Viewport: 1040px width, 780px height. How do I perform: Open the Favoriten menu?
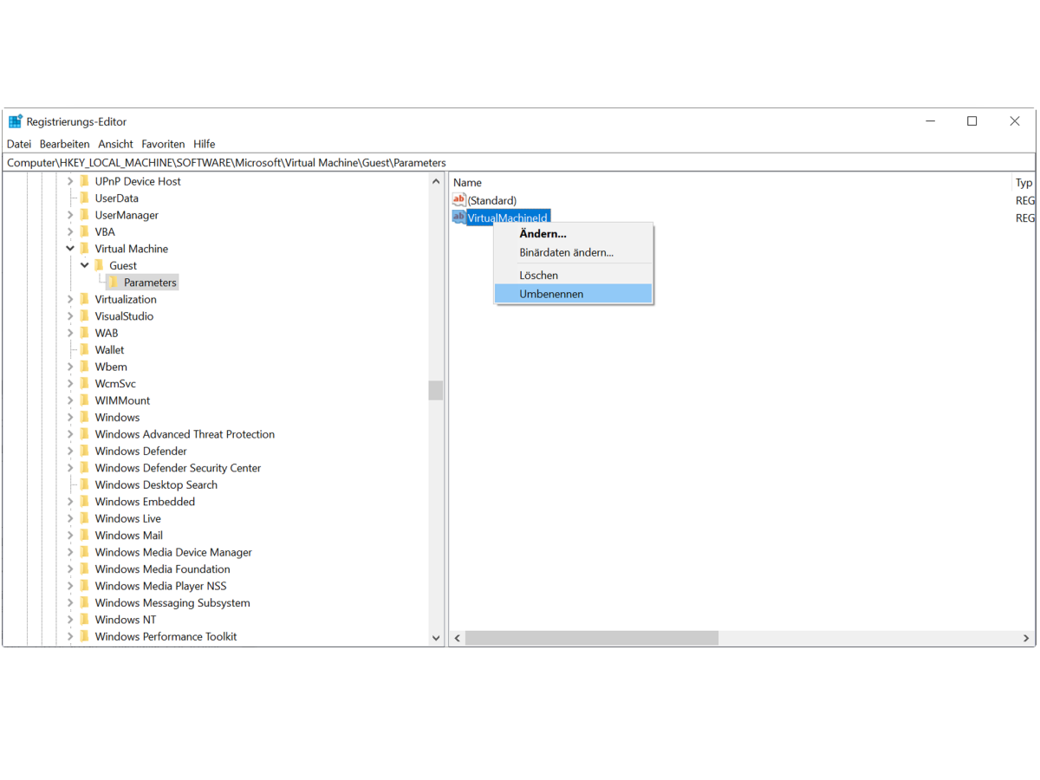pyautogui.click(x=163, y=144)
